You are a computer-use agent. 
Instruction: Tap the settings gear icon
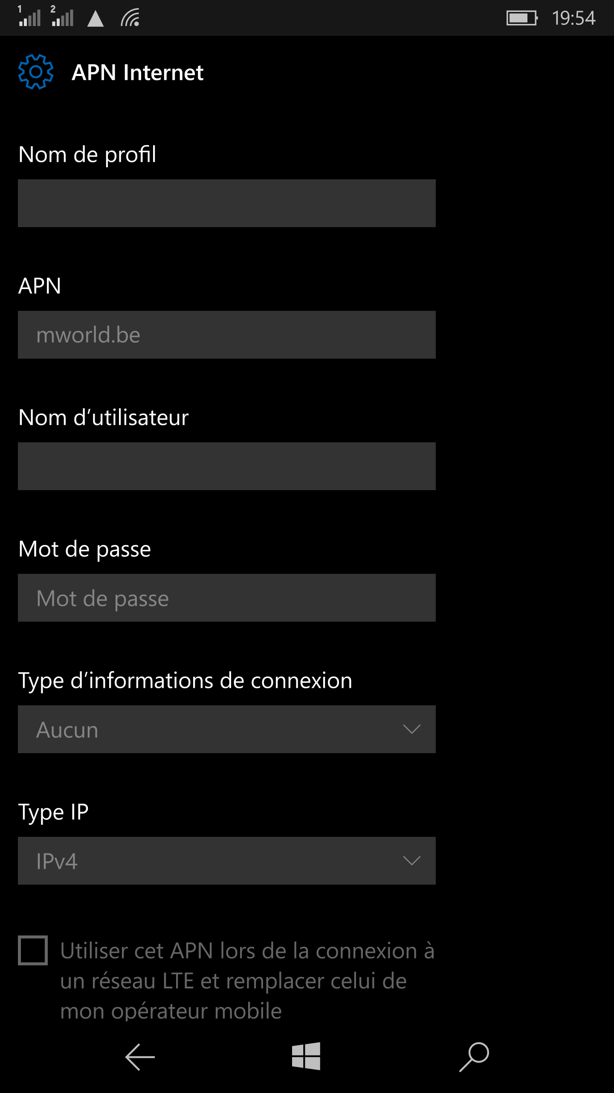tap(36, 72)
